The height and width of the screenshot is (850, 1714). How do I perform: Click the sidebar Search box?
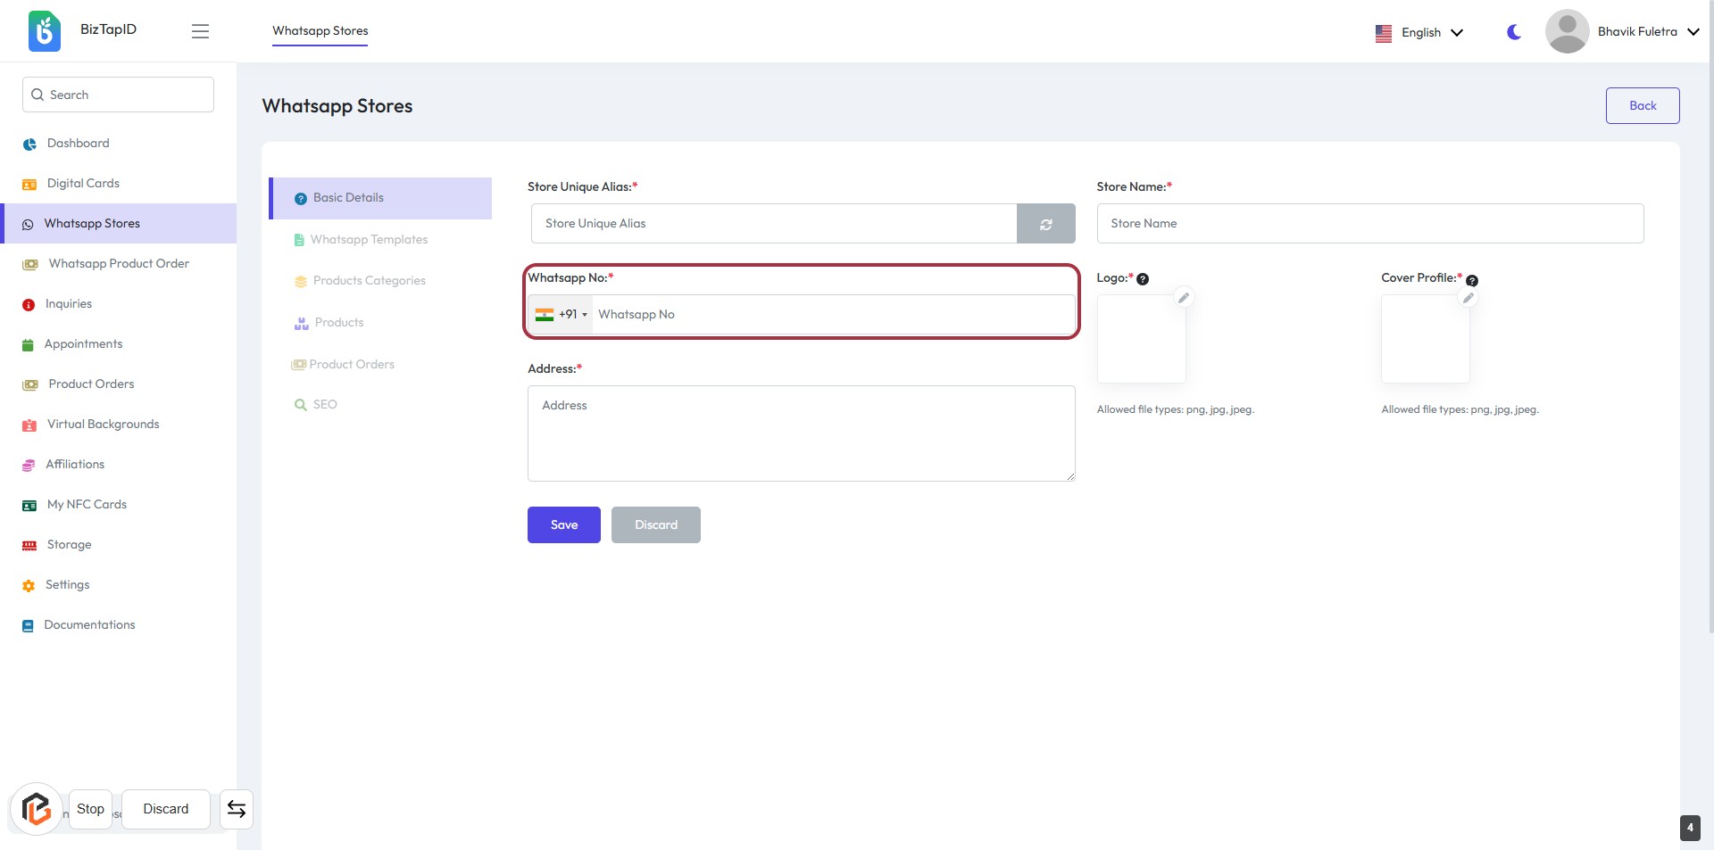118,95
